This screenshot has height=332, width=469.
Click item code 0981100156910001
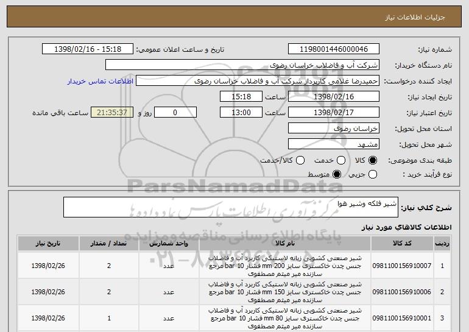(402, 318)
